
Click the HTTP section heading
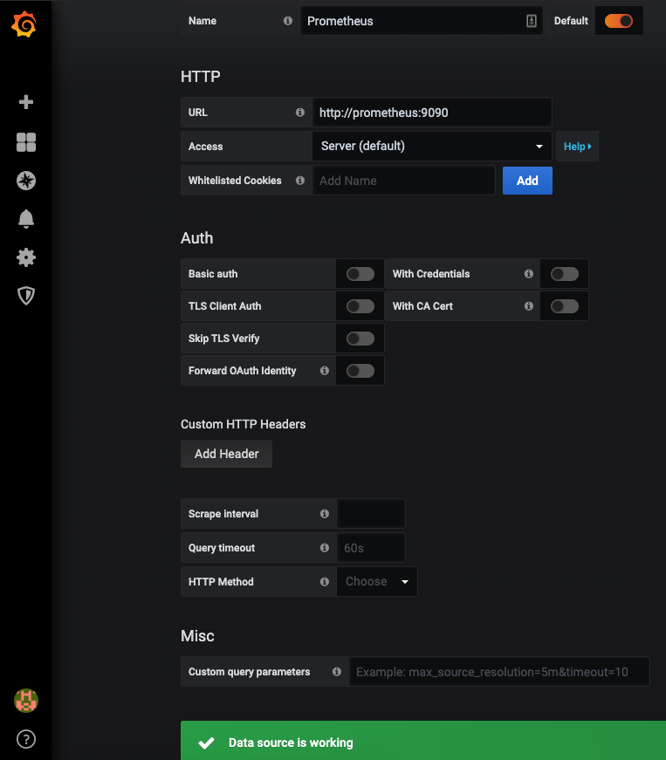200,77
